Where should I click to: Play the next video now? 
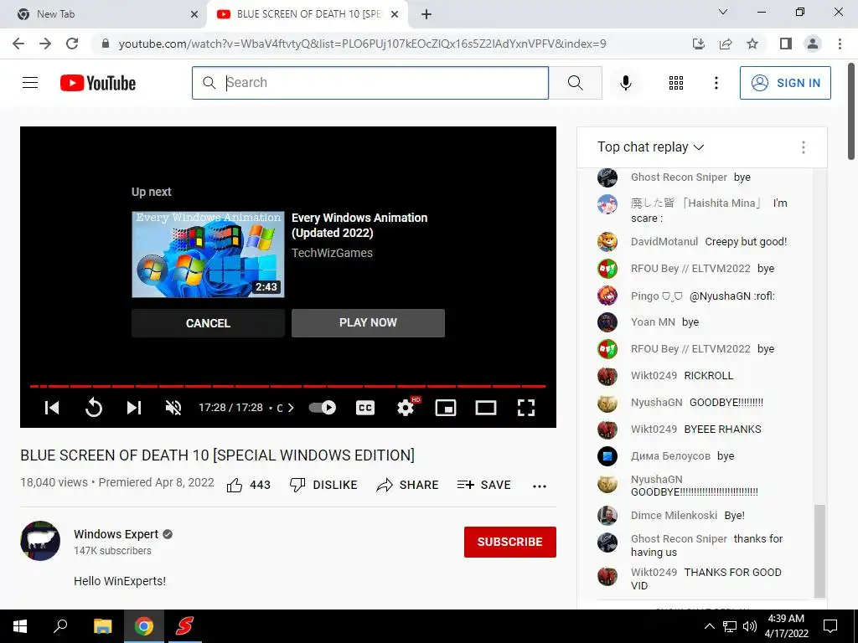(369, 322)
